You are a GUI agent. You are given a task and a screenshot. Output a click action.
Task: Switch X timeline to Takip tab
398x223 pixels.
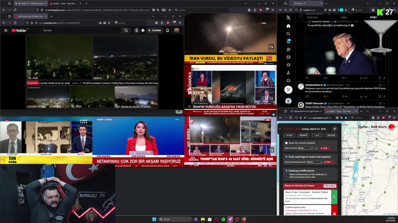[x=344, y=17]
